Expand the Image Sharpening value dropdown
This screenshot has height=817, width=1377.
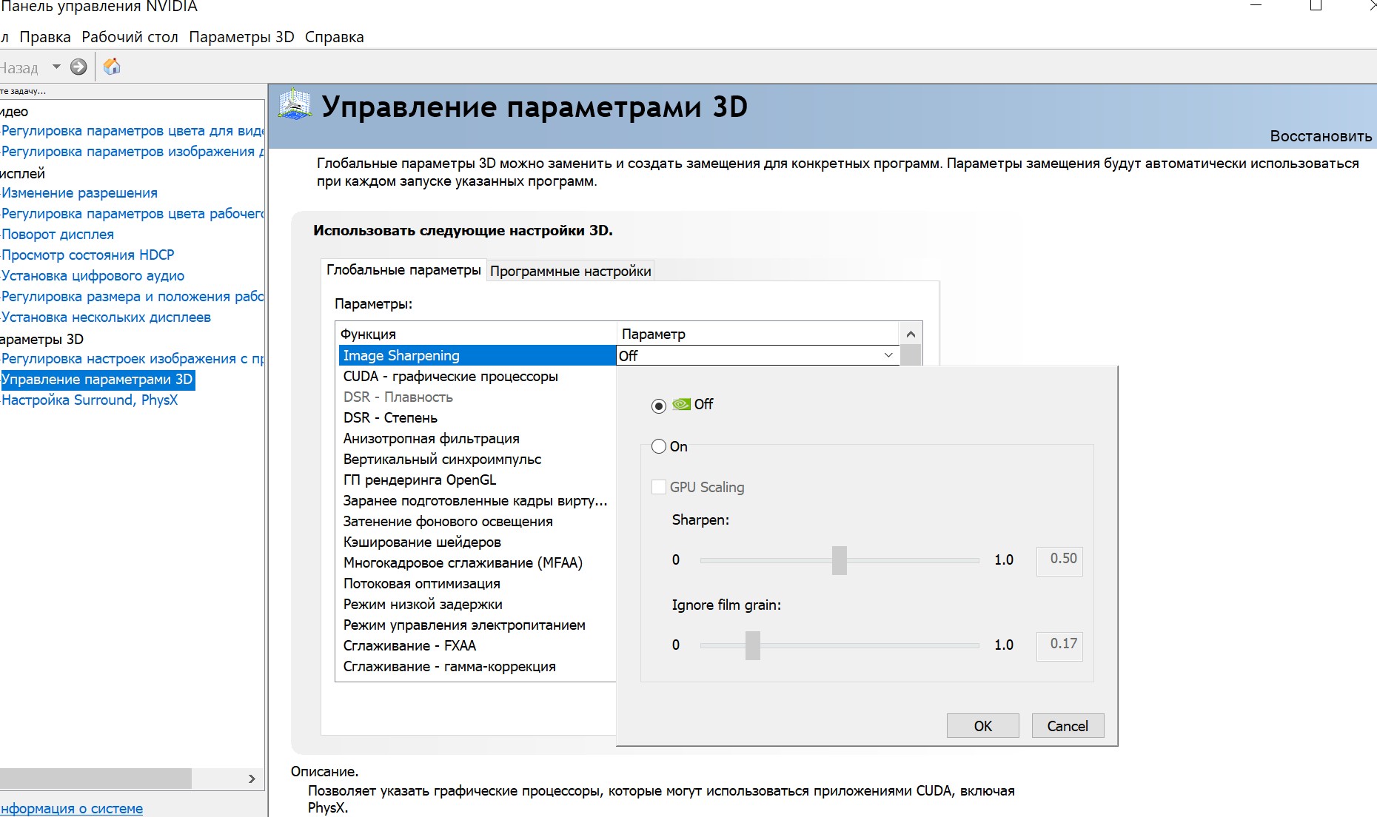point(888,356)
